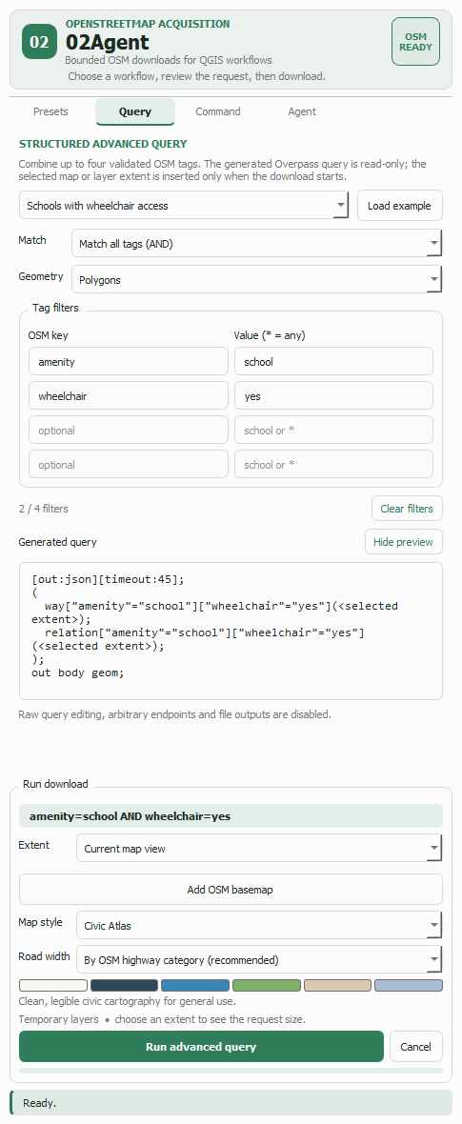Focus the third row value field

333,431
